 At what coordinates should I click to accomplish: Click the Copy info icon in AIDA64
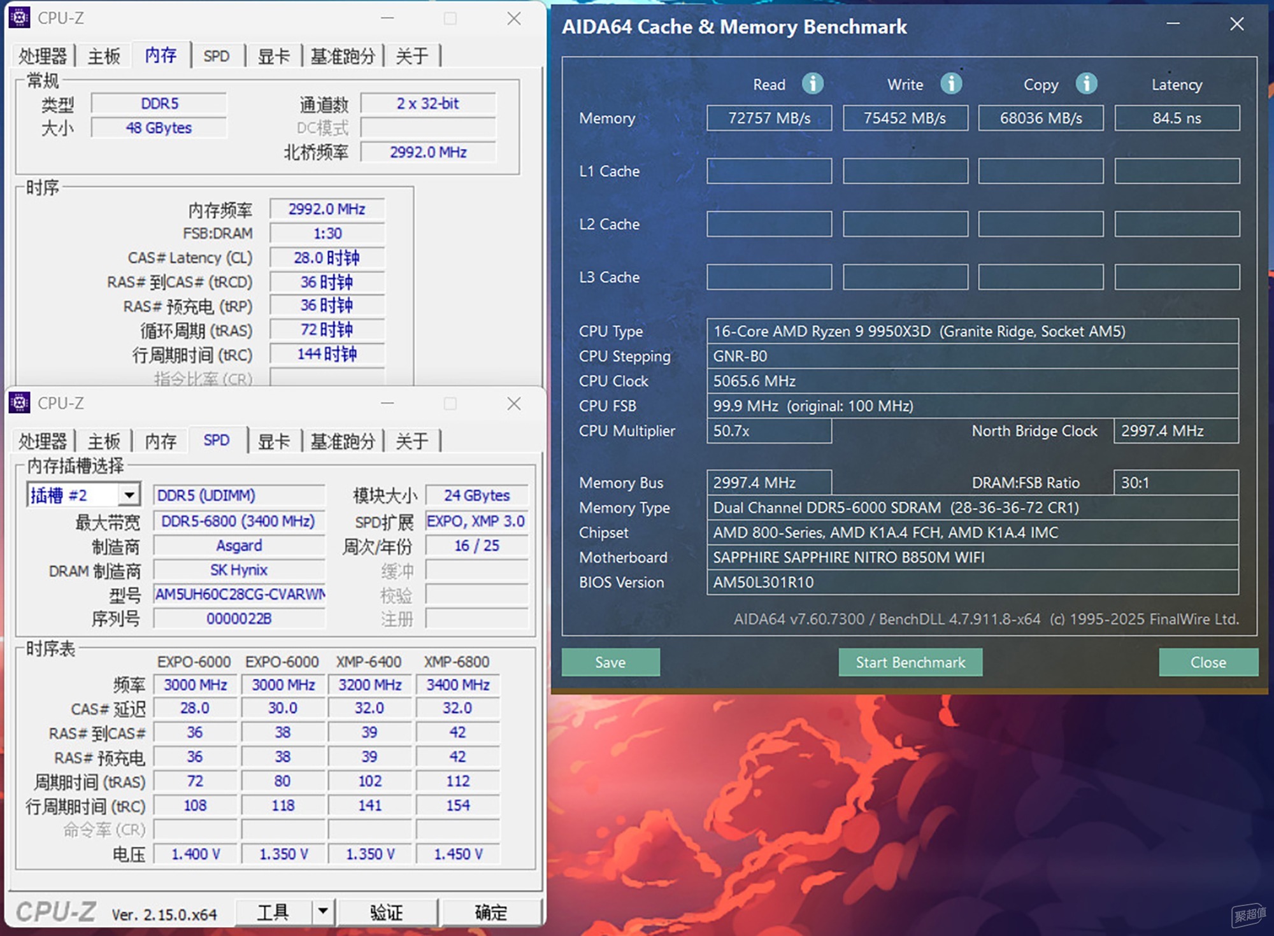tap(1086, 83)
